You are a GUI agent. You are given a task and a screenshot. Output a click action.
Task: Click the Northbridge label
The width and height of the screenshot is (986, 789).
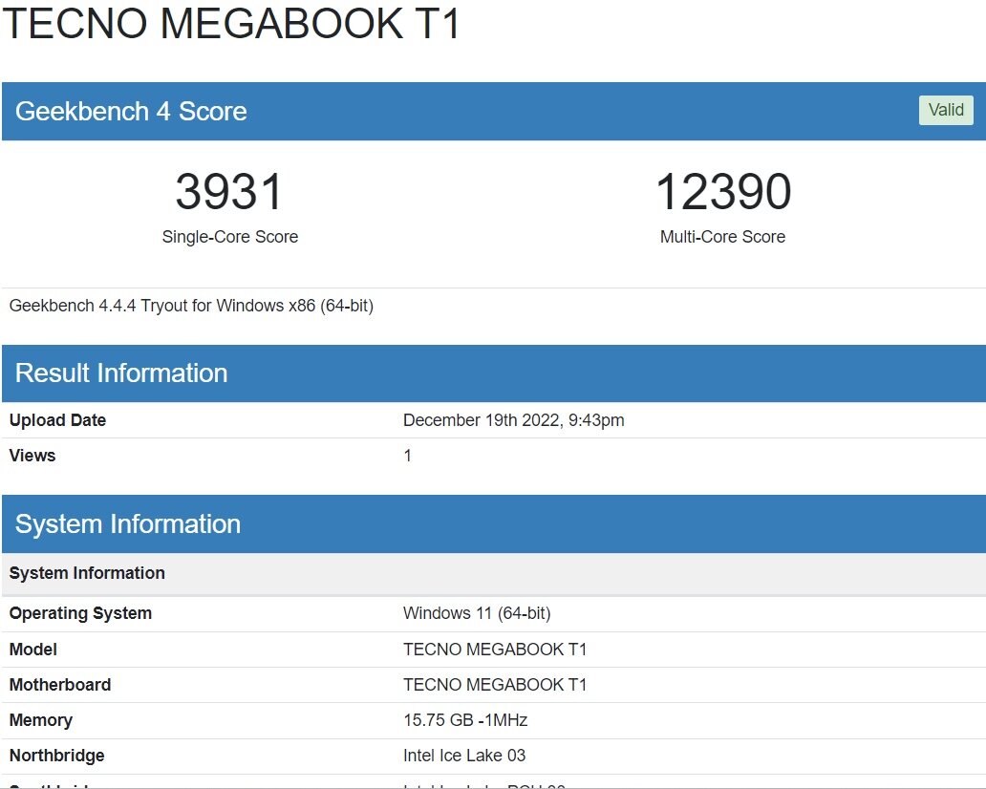click(56, 755)
